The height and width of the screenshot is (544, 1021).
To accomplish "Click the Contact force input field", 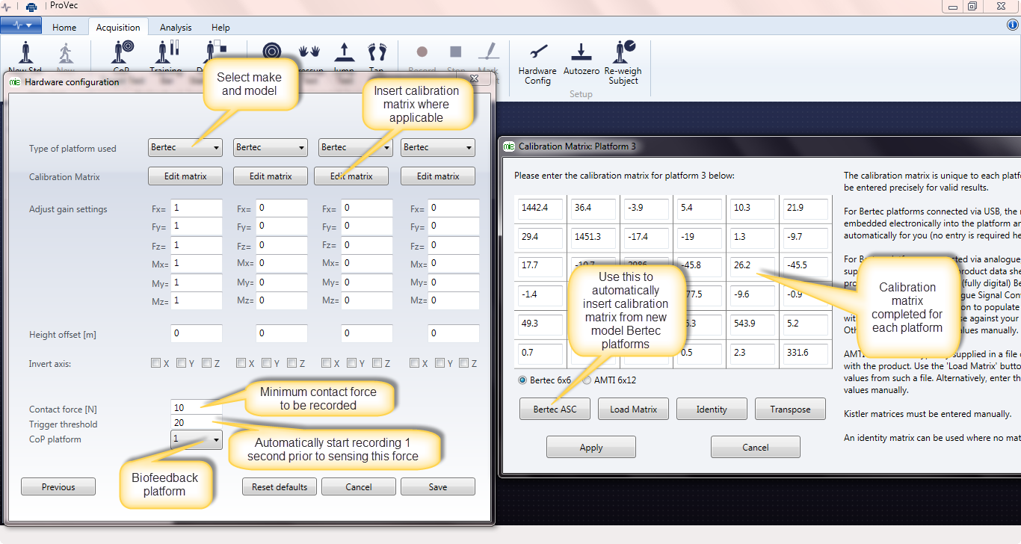I will pos(197,407).
